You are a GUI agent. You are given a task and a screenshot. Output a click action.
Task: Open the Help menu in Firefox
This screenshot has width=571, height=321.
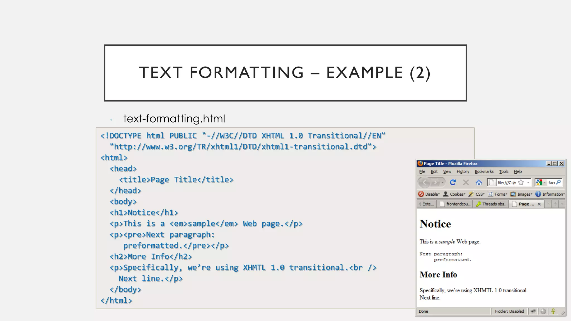tap(518, 172)
